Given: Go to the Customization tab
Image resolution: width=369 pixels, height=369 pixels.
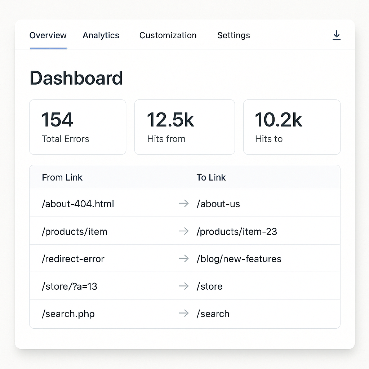Looking at the screenshot, I should (x=168, y=35).
